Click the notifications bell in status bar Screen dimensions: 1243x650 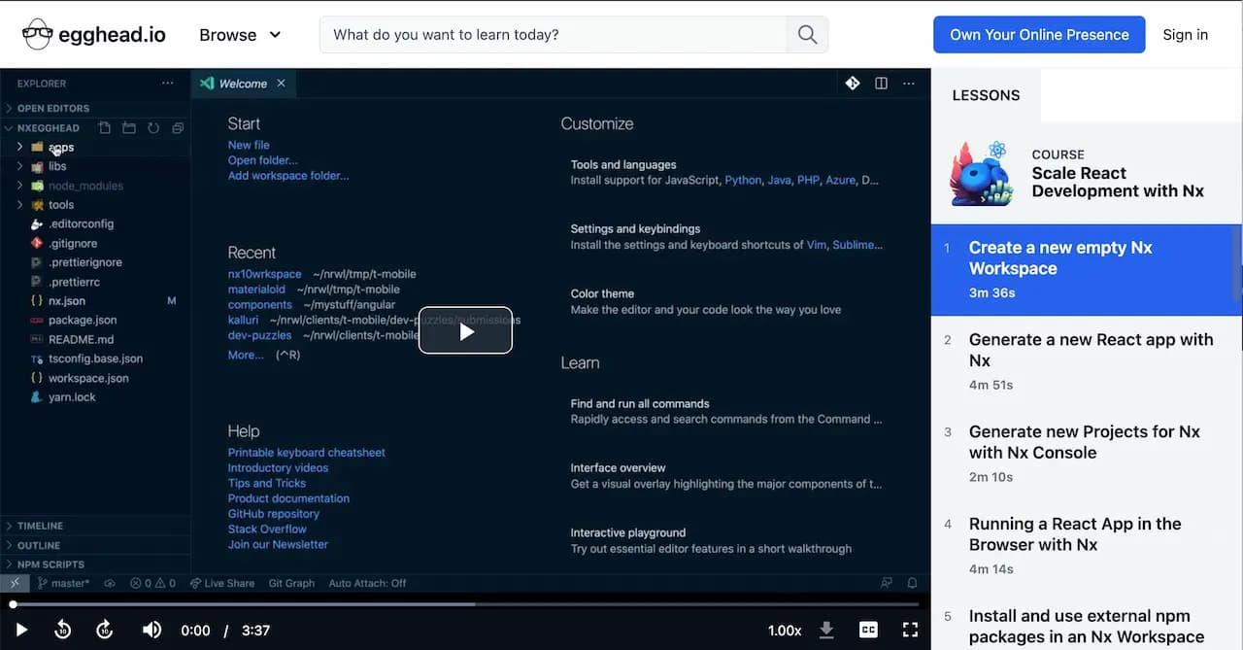(912, 583)
